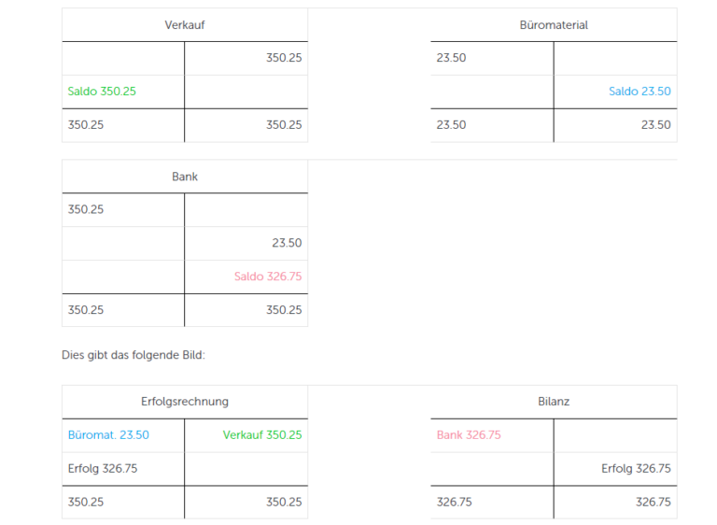Click Erfolg 326.75 in Erfolgsrechnung
The height and width of the screenshot is (525, 717).
click(103, 469)
